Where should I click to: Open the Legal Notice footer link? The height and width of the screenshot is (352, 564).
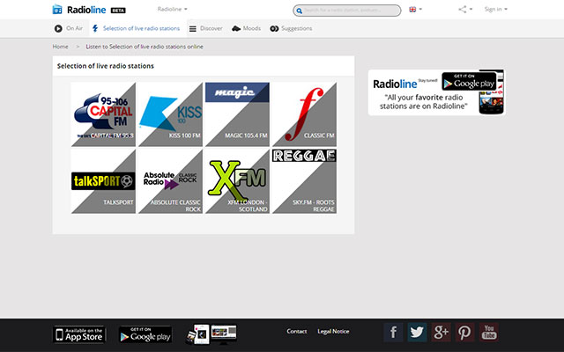pyautogui.click(x=333, y=331)
